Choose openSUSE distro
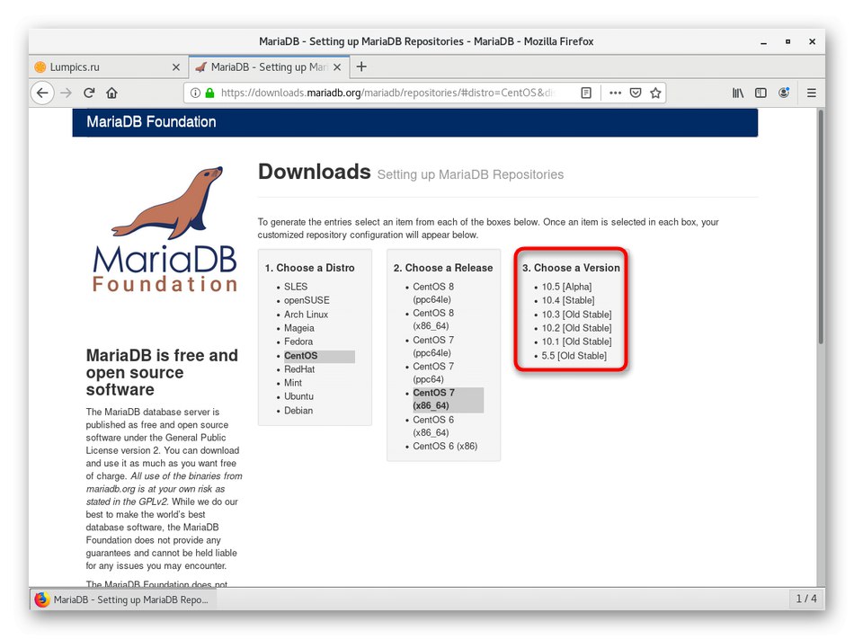 [307, 300]
